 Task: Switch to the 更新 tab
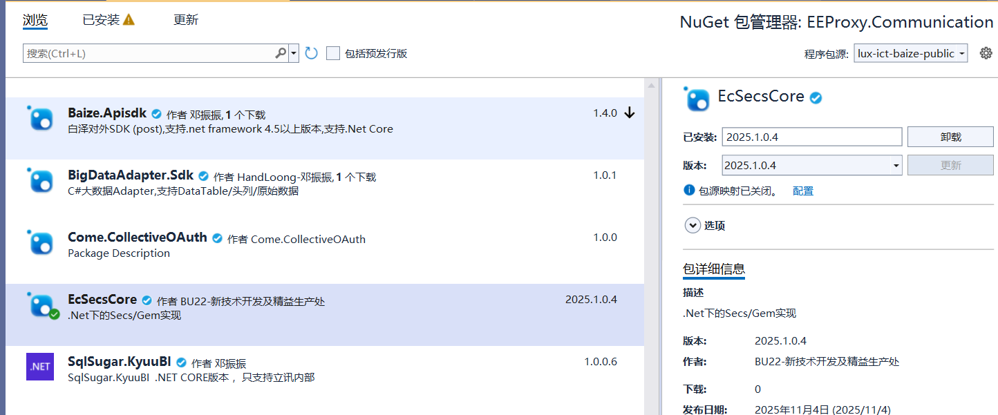click(186, 20)
